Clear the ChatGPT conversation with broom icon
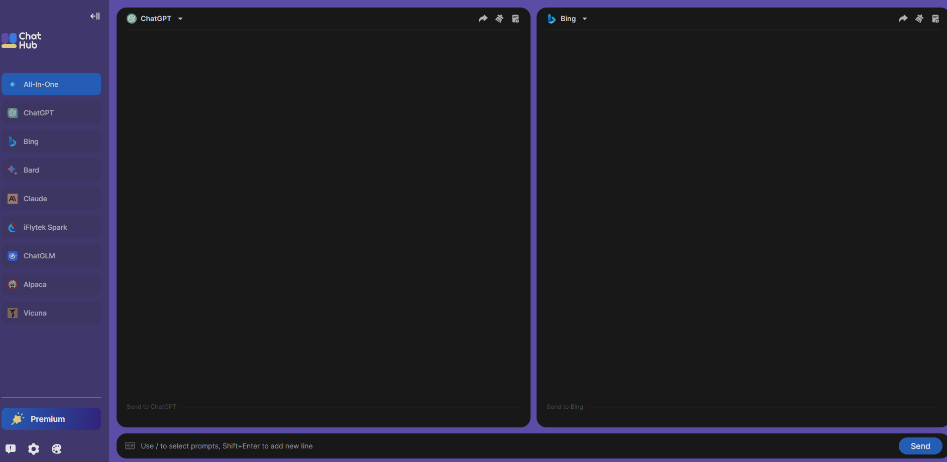The width and height of the screenshot is (947, 462). (499, 19)
